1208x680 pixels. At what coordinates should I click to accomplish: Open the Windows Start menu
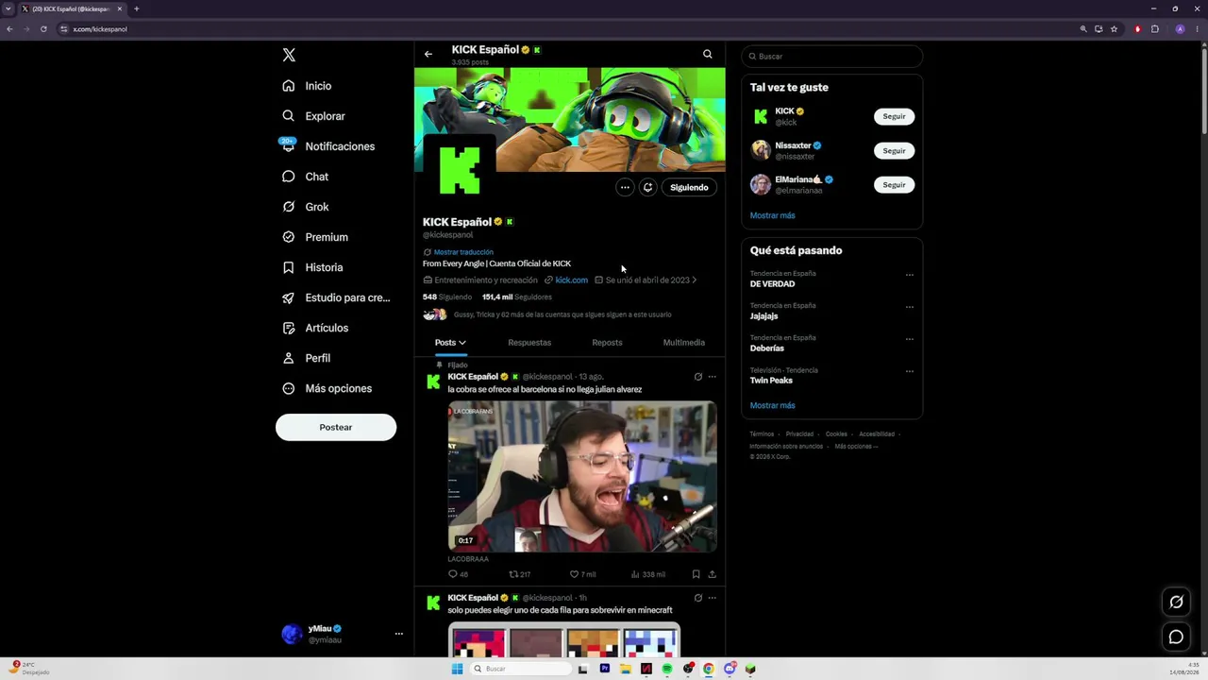pyautogui.click(x=458, y=669)
